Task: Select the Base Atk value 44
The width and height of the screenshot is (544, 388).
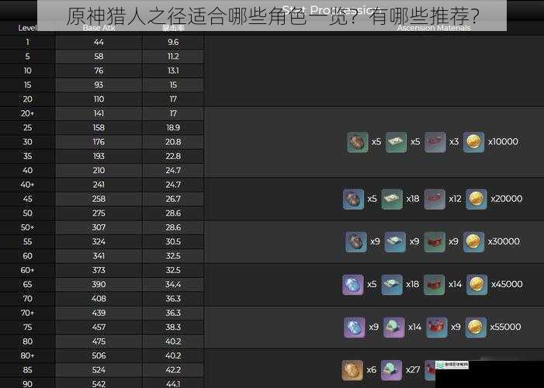Action: pos(99,42)
